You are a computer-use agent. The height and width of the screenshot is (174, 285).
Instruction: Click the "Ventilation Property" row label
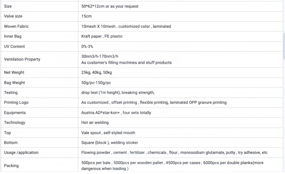(22, 59)
